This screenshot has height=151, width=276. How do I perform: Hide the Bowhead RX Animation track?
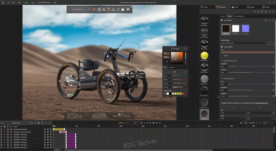click(x=1, y=129)
